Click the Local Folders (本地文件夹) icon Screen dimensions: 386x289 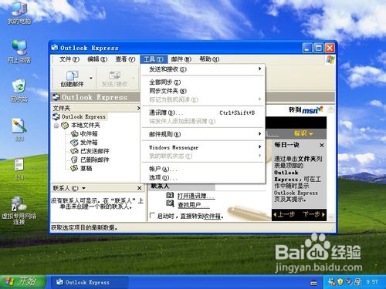pos(65,126)
